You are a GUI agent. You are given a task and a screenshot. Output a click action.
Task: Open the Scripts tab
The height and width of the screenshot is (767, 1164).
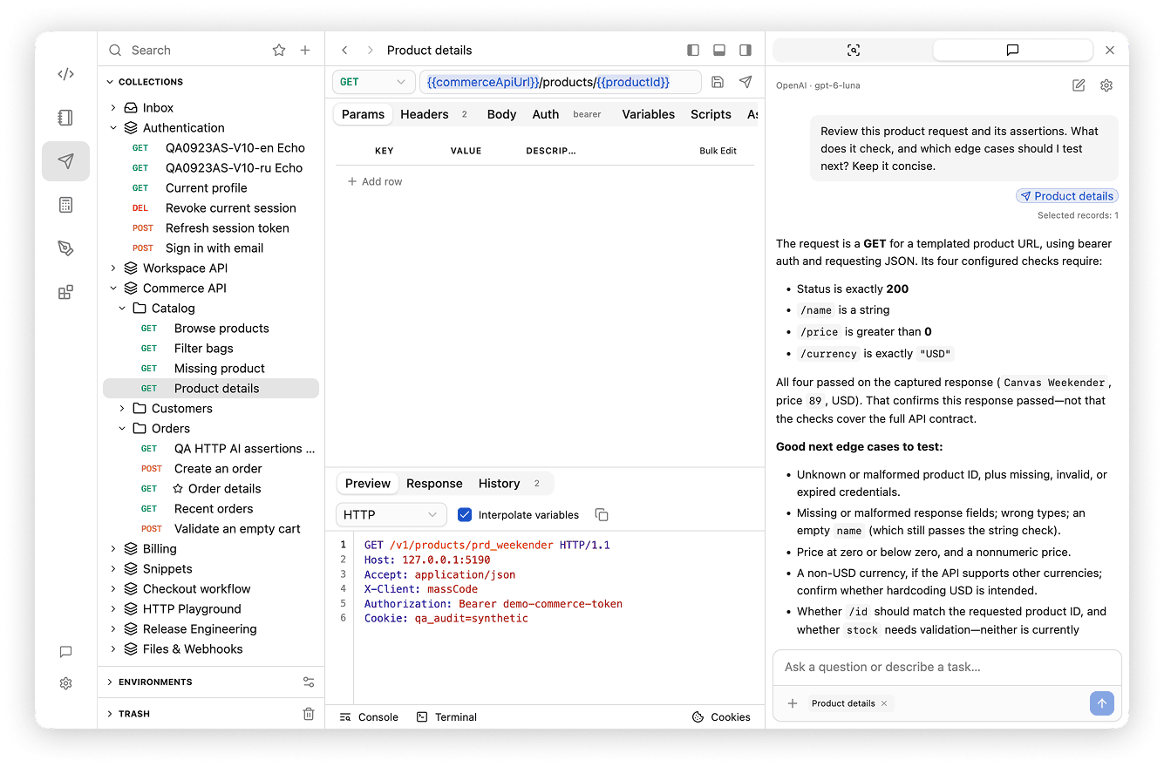(x=711, y=114)
